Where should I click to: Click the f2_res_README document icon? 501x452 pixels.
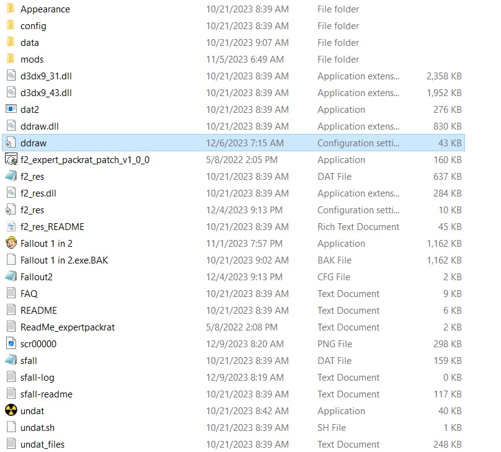(11, 226)
